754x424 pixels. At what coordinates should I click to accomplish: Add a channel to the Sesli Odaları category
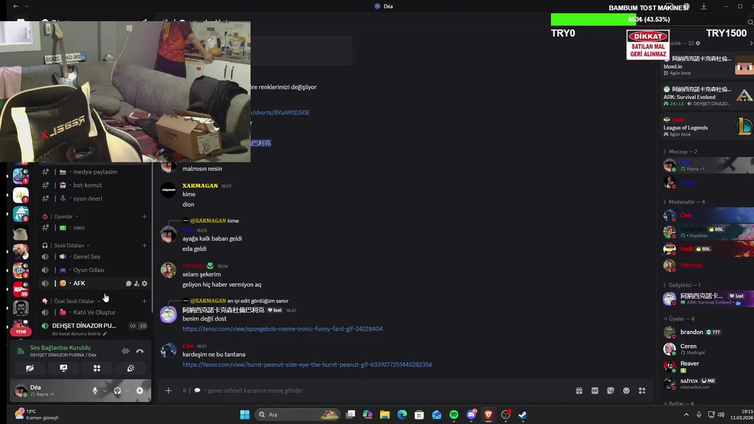(144, 246)
